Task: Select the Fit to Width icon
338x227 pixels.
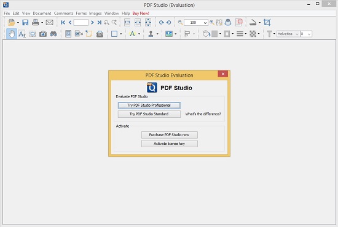Action: [x=138, y=22]
